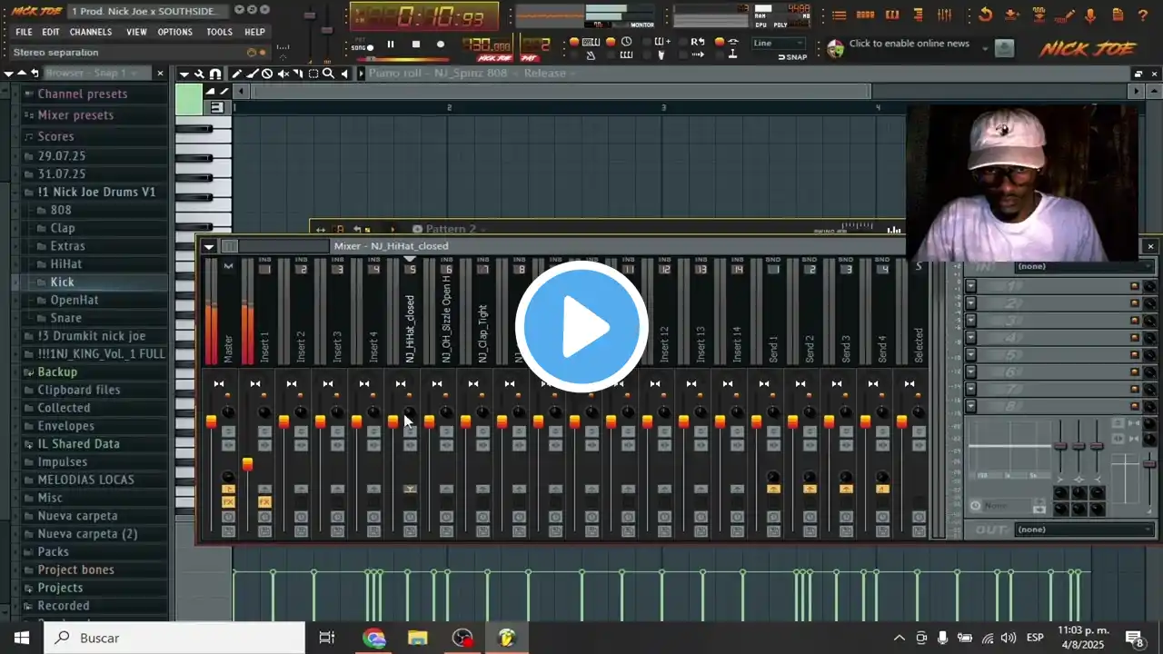Image resolution: width=1163 pixels, height=654 pixels.
Task: Select the delete tool in piano roll
Action: (267, 74)
